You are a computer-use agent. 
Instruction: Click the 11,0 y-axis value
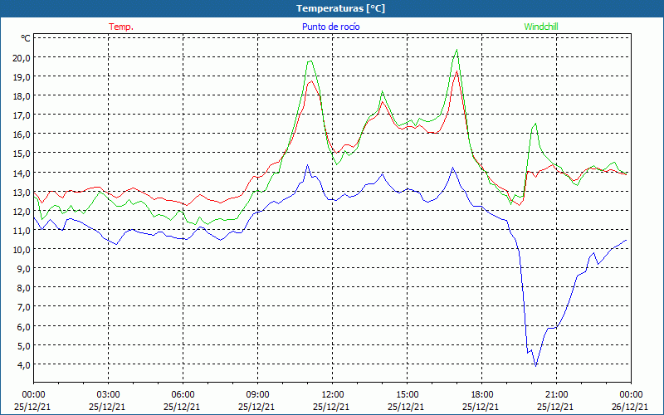click(22, 231)
